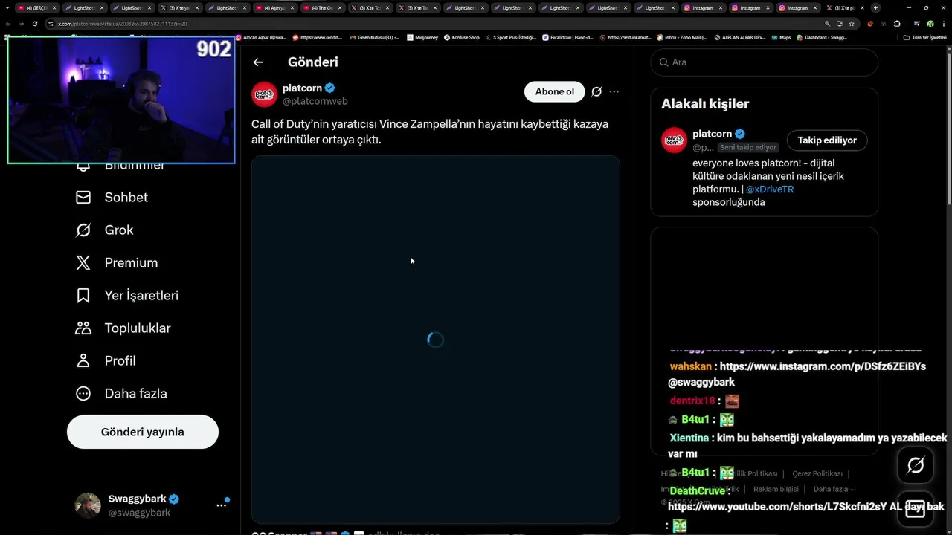Screen dimensions: 952x535
Task: Go back with the Gönderi arrow
Action: [258, 62]
